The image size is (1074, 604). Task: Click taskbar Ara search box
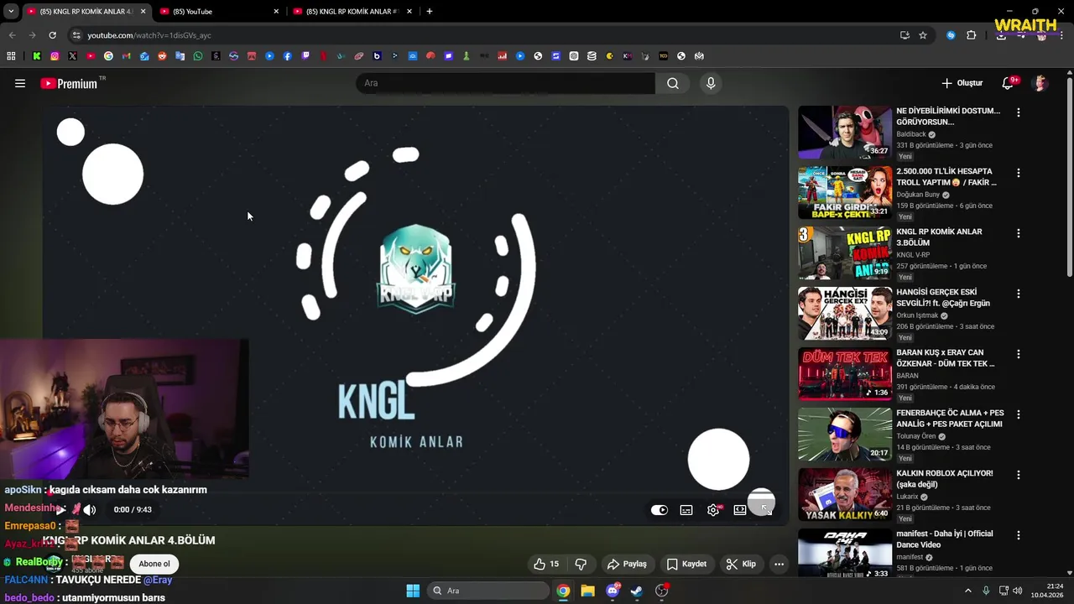click(x=487, y=591)
